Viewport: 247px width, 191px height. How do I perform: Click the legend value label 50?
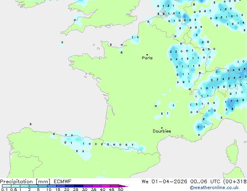pos(120,189)
